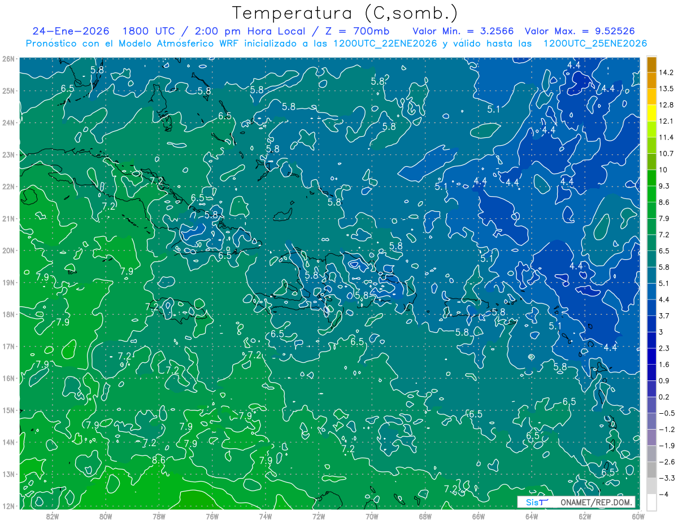Click the '0.9' color scale label
The height and width of the screenshot is (524, 678).
click(x=666, y=380)
